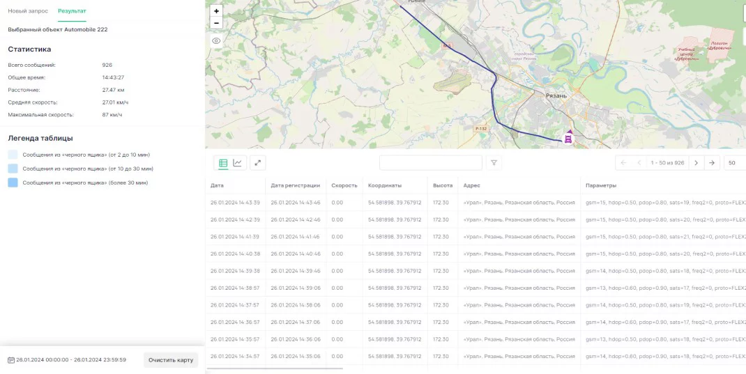The image size is (746, 374).
Task: Select the row dated 26.01.2024 14:43:39
Action: (x=475, y=203)
